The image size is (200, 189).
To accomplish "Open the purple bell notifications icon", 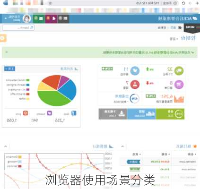I will pyautogui.click(x=51, y=18).
